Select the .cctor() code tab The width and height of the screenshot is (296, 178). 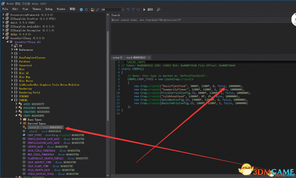[x=129, y=58]
